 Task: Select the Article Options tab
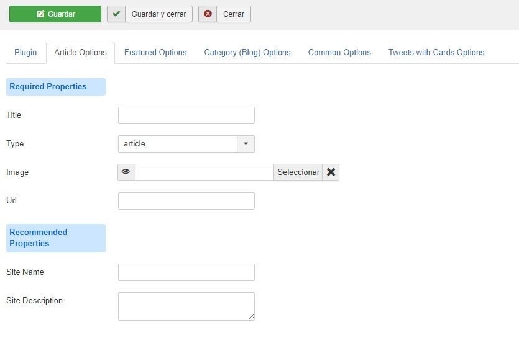pos(80,53)
